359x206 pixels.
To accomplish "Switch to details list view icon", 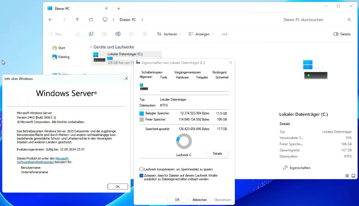I will click(x=347, y=176).
